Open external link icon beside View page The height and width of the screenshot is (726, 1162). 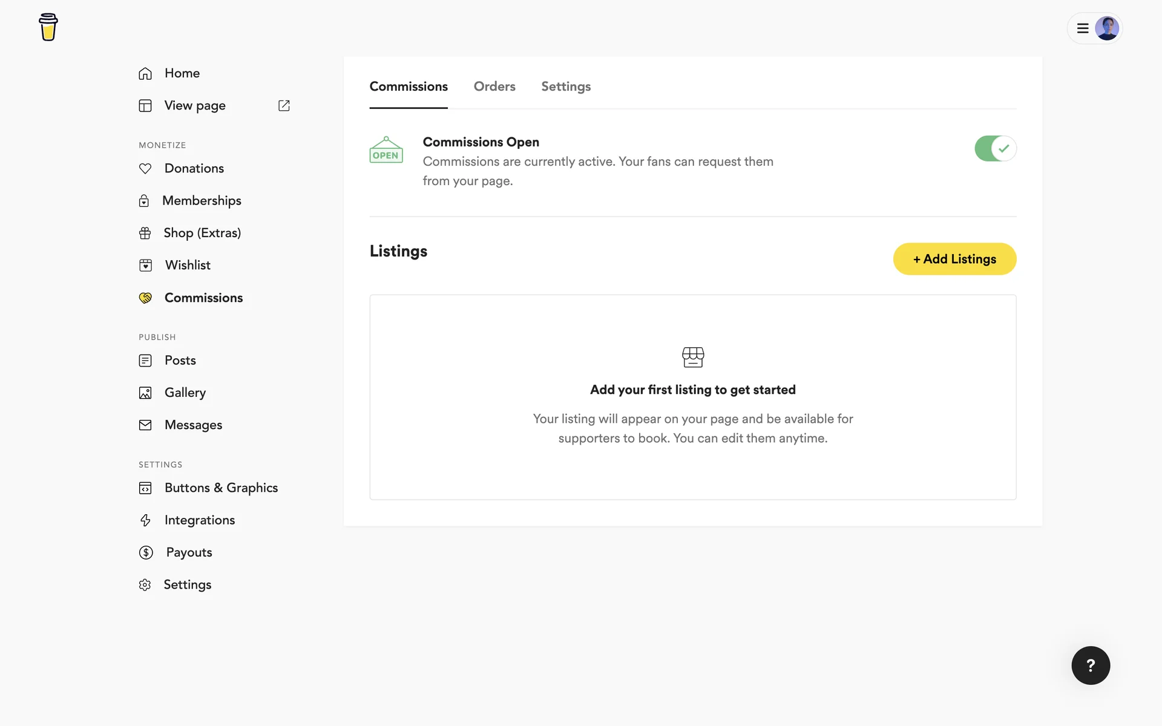pos(284,105)
